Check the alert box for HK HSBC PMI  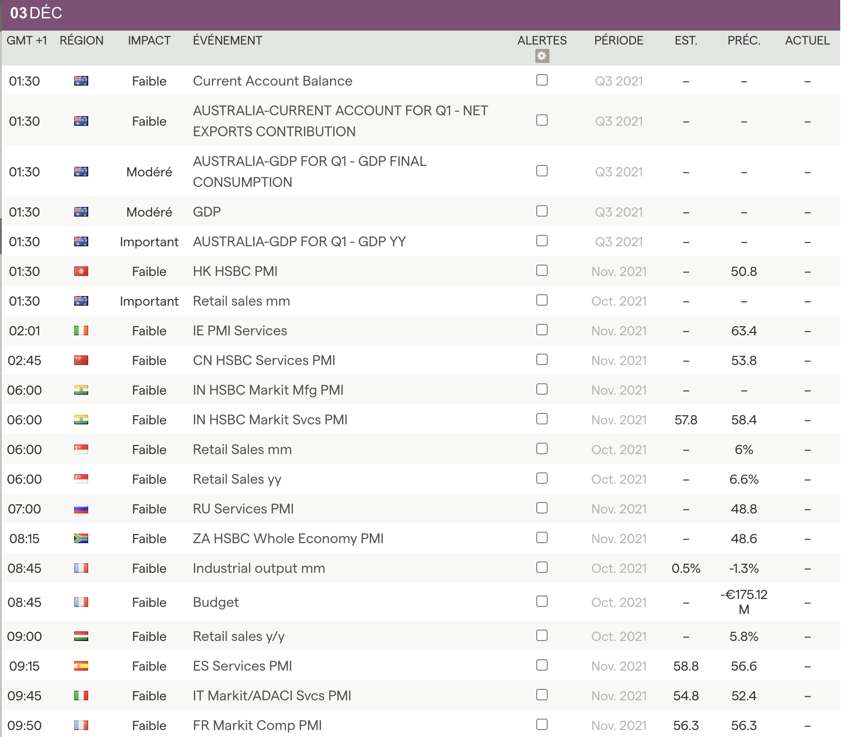click(542, 270)
